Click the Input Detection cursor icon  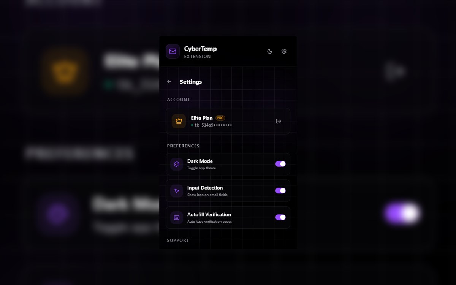pos(177,191)
